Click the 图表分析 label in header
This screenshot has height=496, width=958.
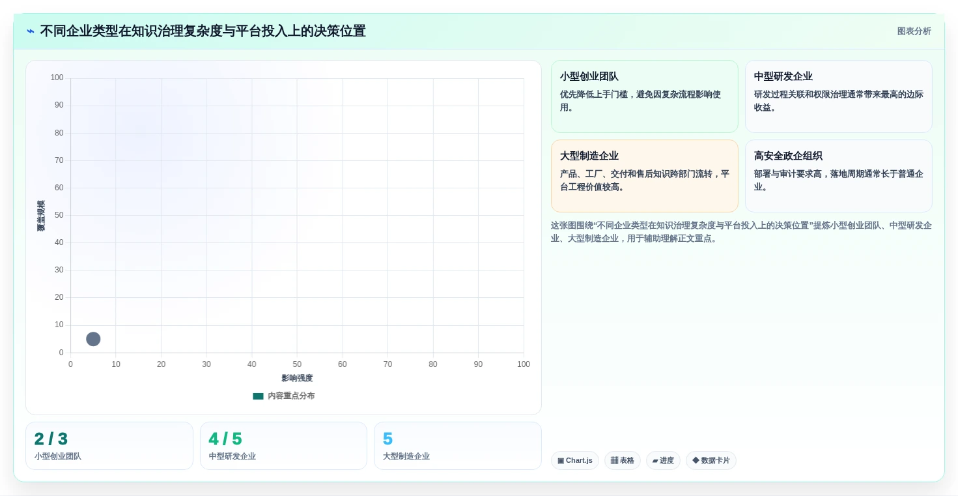pyautogui.click(x=914, y=31)
